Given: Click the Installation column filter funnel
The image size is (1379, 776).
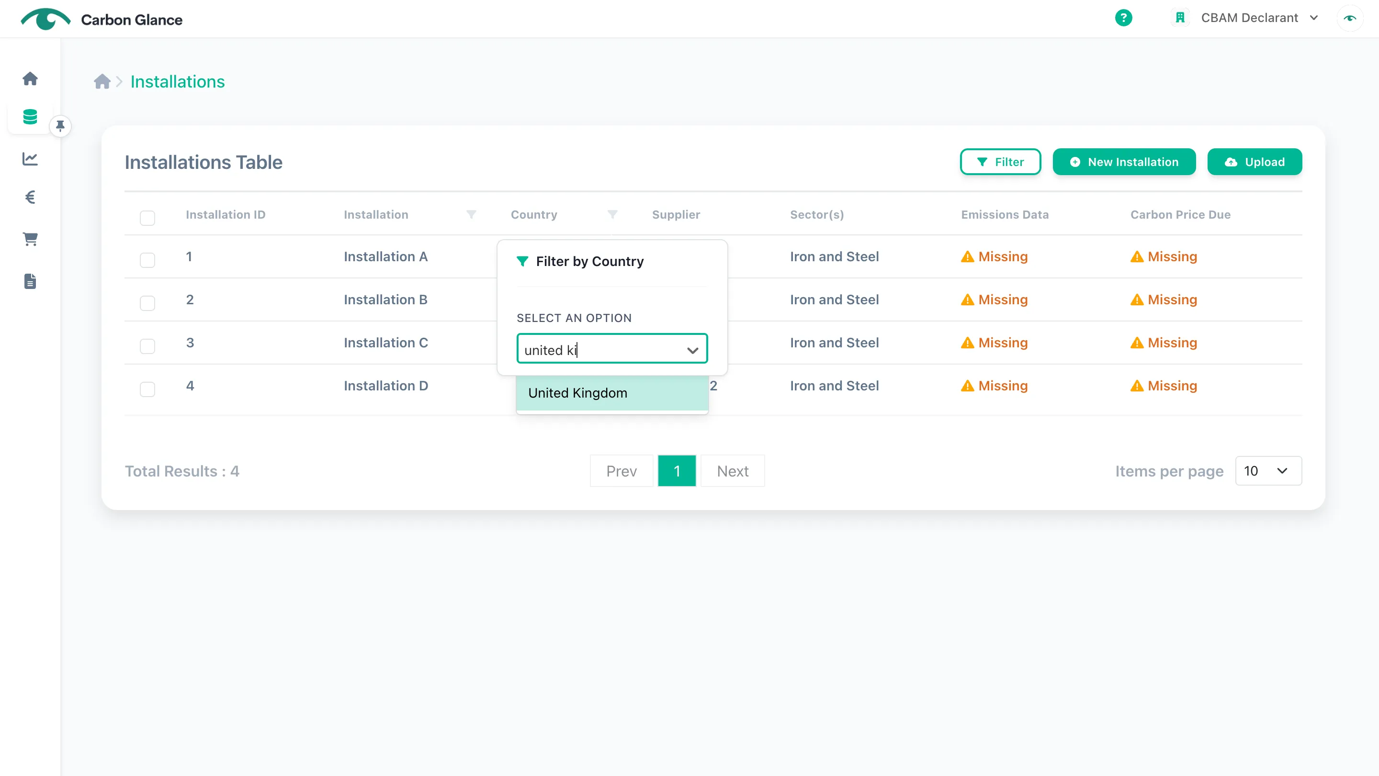Looking at the screenshot, I should (x=471, y=214).
